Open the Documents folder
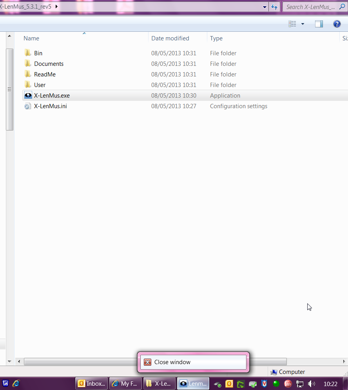The height and width of the screenshot is (390, 348). pyautogui.click(x=49, y=64)
